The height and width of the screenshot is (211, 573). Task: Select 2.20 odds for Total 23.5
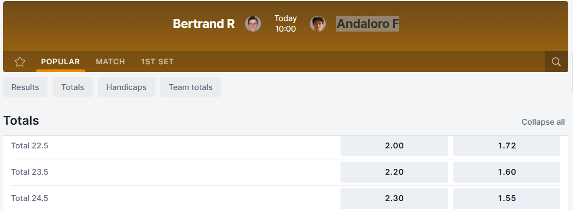(x=394, y=172)
